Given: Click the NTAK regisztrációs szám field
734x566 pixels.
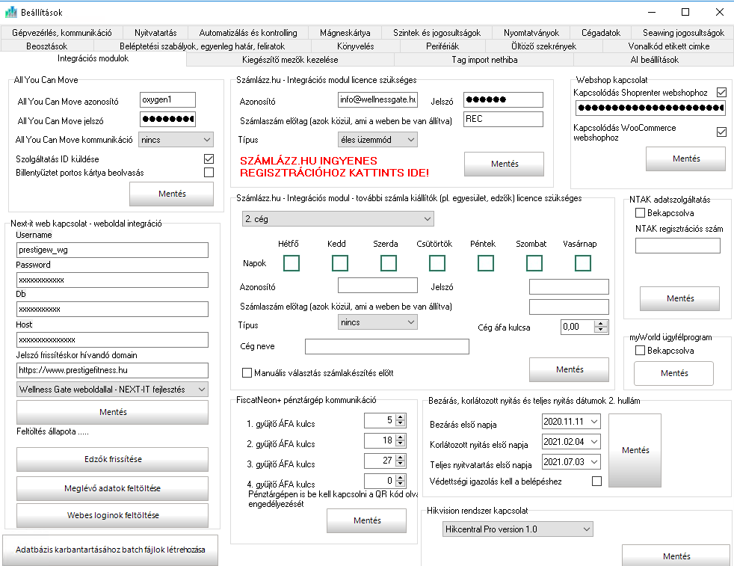Looking at the screenshot, I should coord(677,245).
